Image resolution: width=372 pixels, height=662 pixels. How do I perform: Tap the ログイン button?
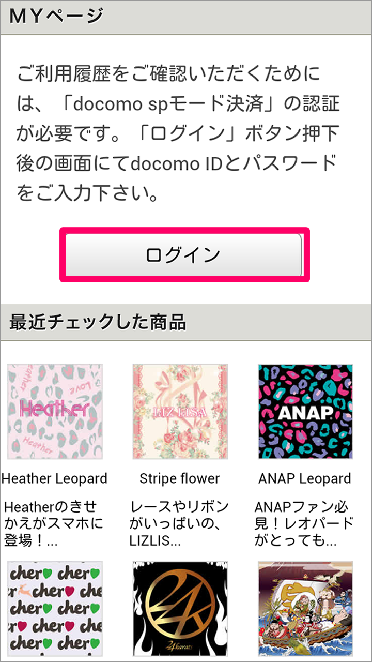(x=184, y=255)
